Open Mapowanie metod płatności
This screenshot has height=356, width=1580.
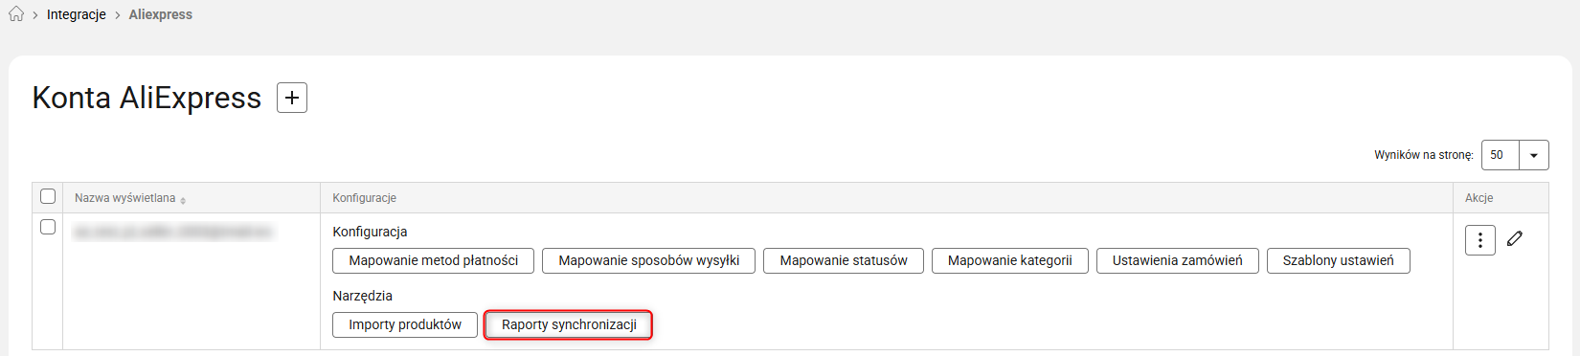tap(434, 260)
